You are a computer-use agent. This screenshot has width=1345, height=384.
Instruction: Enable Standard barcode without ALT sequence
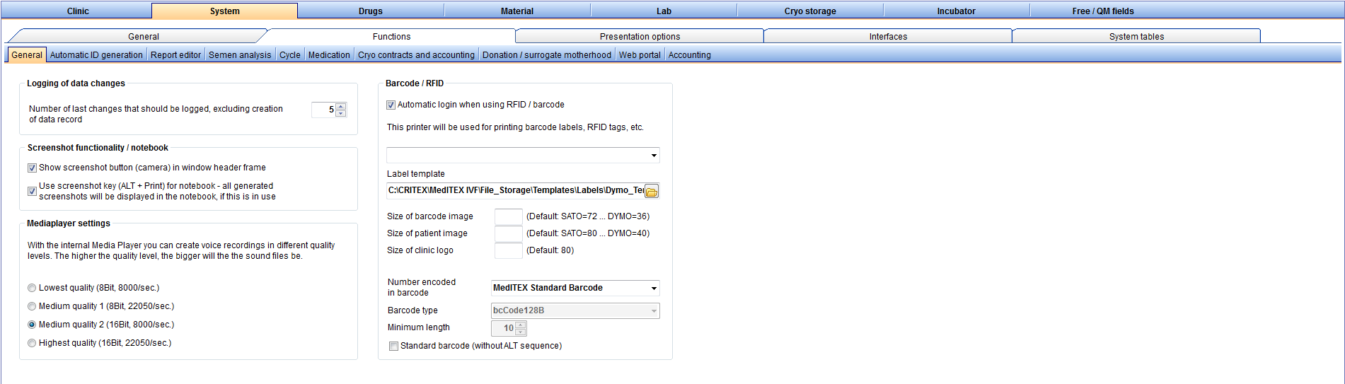(x=393, y=346)
